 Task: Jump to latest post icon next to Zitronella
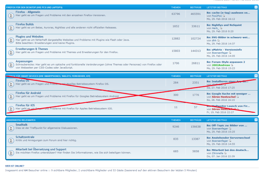tap(225, 153)
